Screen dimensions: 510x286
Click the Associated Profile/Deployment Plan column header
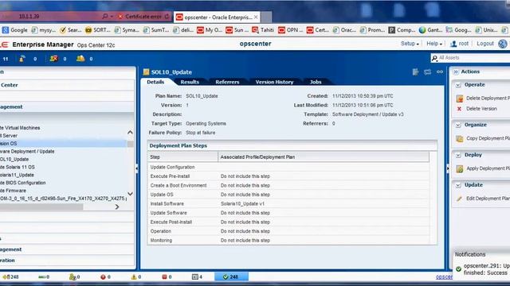324,157
